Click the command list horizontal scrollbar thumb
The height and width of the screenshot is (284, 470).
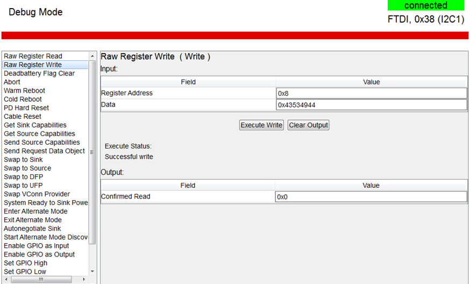[41, 279]
